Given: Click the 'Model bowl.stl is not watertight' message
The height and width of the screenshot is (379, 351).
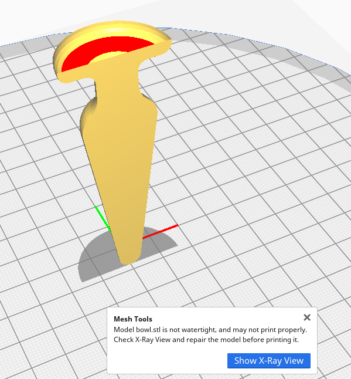Looking at the screenshot, I should [210, 335].
